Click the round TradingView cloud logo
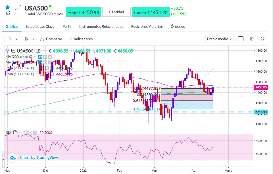Viewport: 273px width, 174px height. [x=12, y=158]
